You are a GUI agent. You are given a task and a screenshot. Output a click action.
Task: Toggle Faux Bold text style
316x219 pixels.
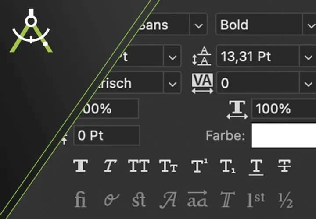81,166
